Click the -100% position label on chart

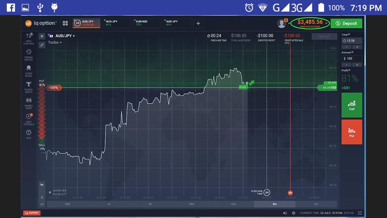point(54,88)
